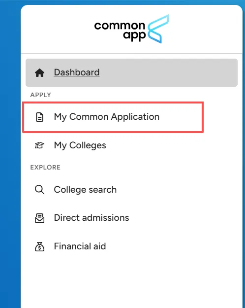Image resolution: width=245 pixels, height=308 pixels.
Task: Open College search under Explore
Action: [85, 190]
